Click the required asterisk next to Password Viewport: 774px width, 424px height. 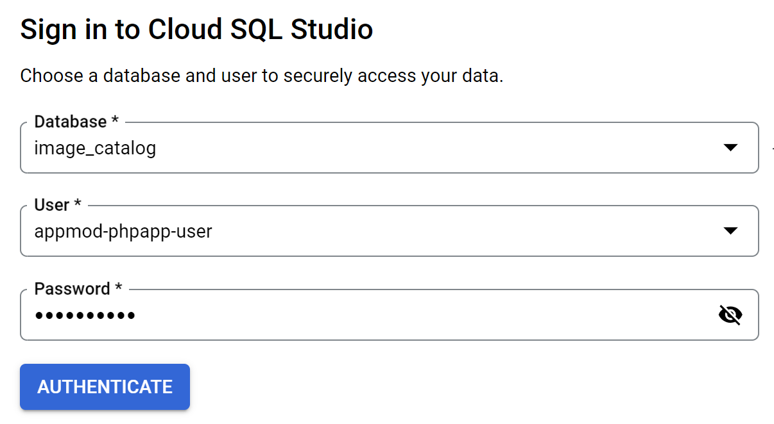pyautogui.click(x=118, y=288)
